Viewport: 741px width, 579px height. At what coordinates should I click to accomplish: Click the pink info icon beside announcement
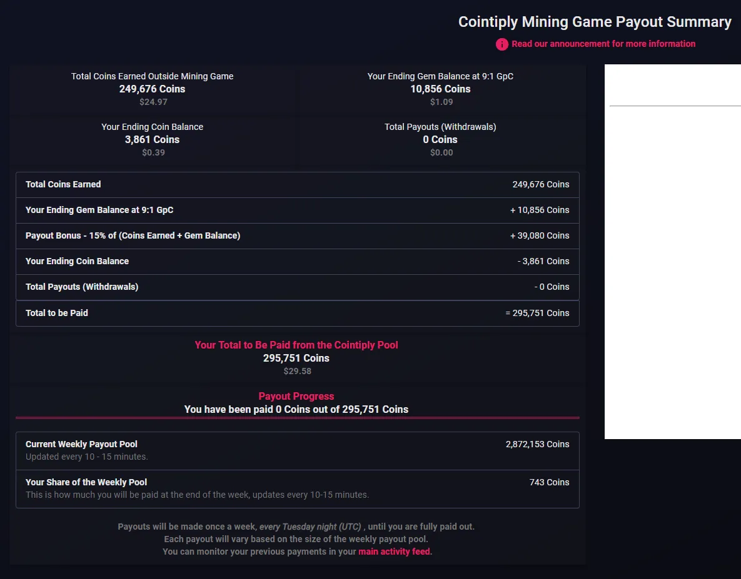tap(502, 44)
